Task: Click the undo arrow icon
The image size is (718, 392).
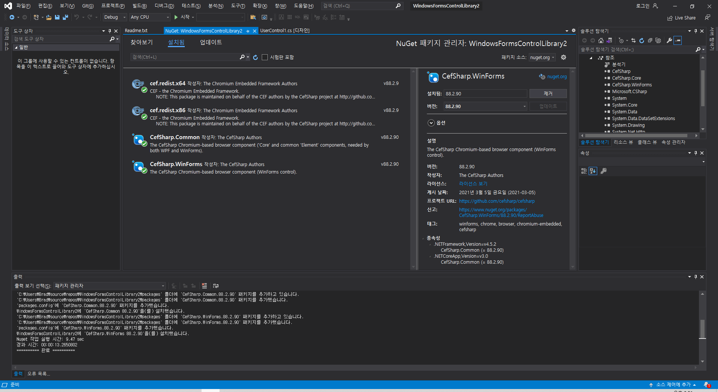Action: pos(77,17)
